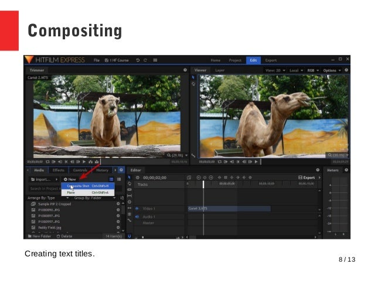374x281 pixels.
Task: Select the highlighted Edit screen tab
Action: (x=253, y=60)
